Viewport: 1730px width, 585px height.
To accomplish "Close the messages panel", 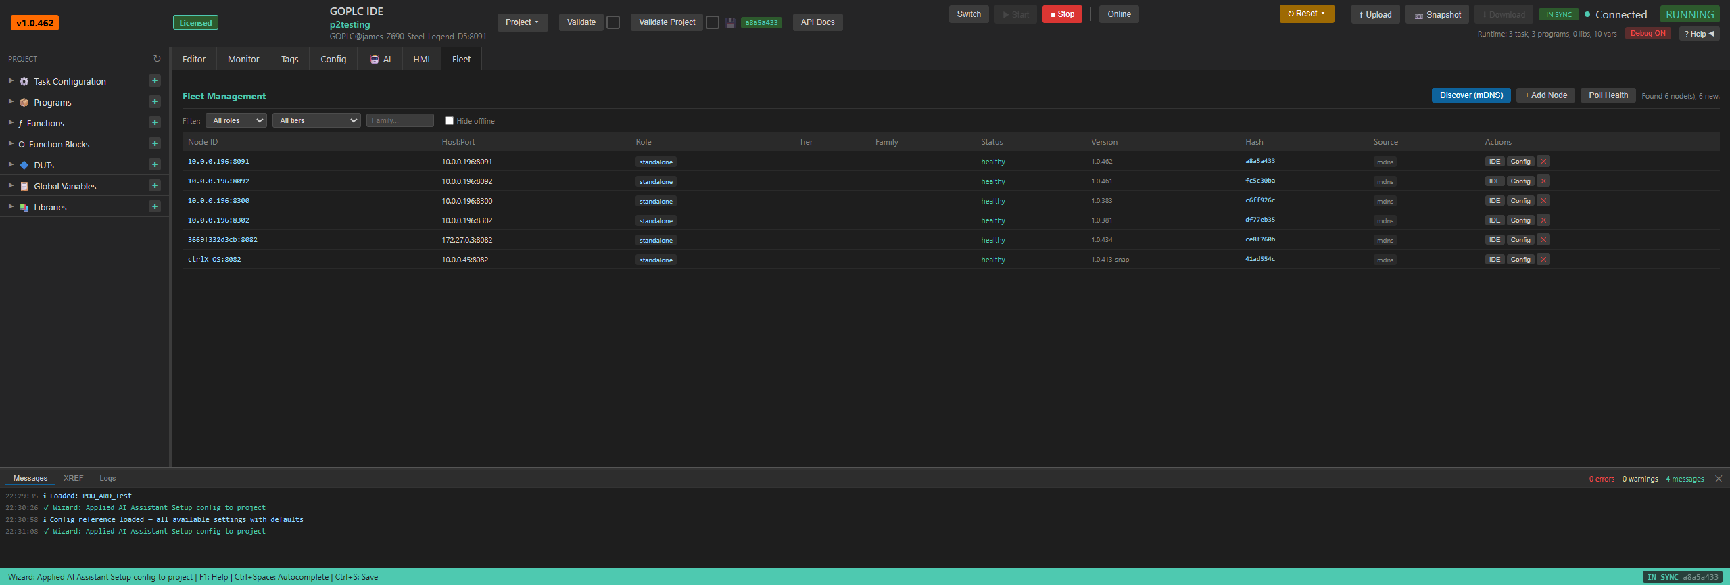I will click(x=1719, y=479).
